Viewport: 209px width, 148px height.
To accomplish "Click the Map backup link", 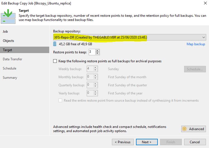I will click(x=196, y=44).
